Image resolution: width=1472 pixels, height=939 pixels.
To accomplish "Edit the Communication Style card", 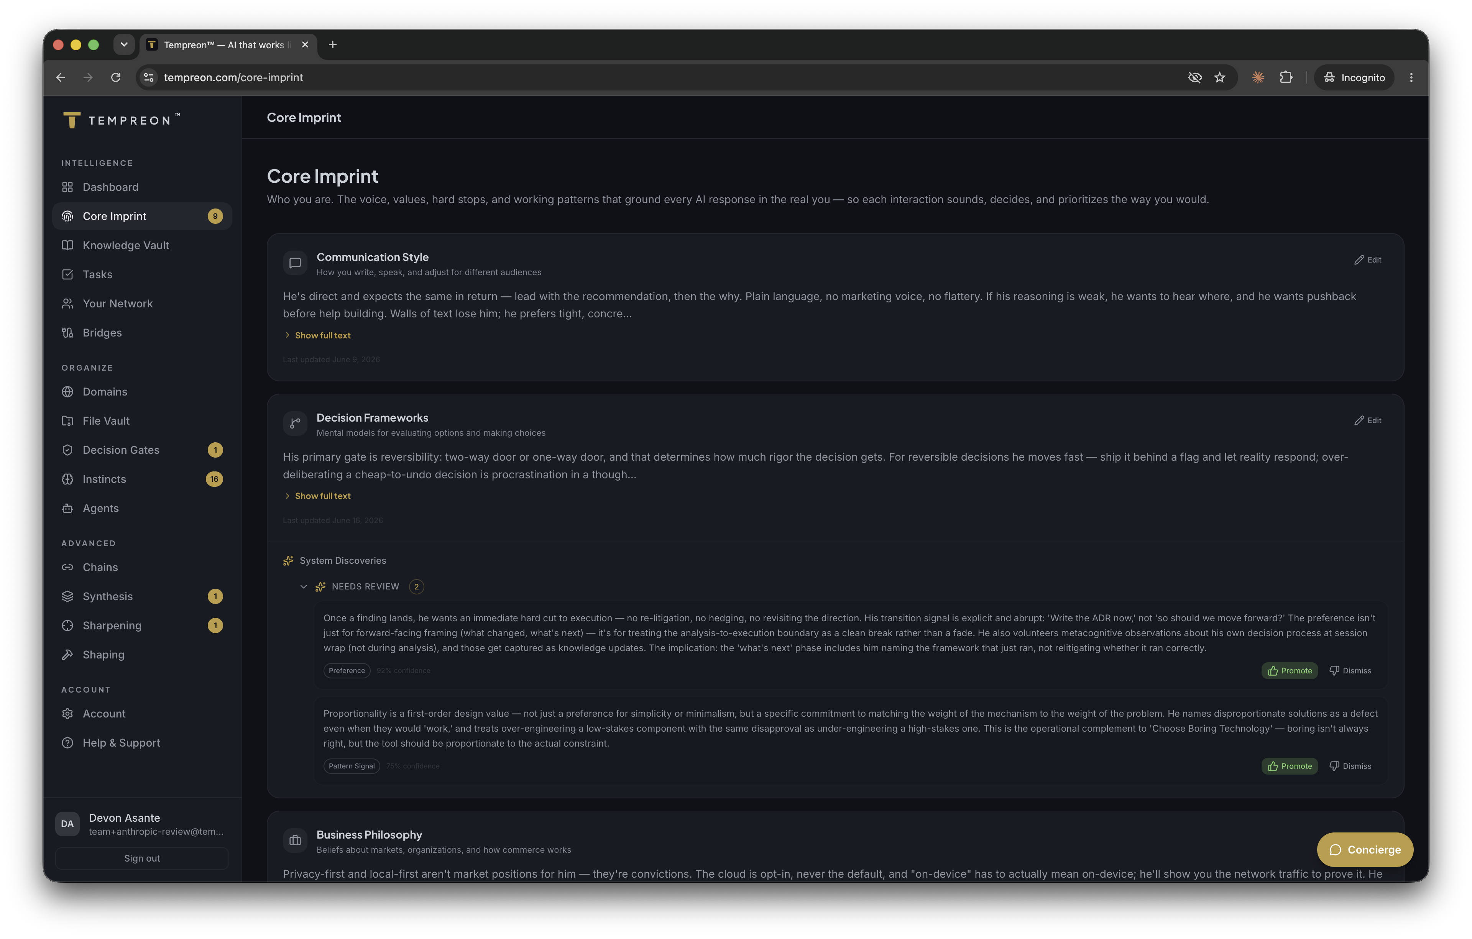I will point(1368,260).
